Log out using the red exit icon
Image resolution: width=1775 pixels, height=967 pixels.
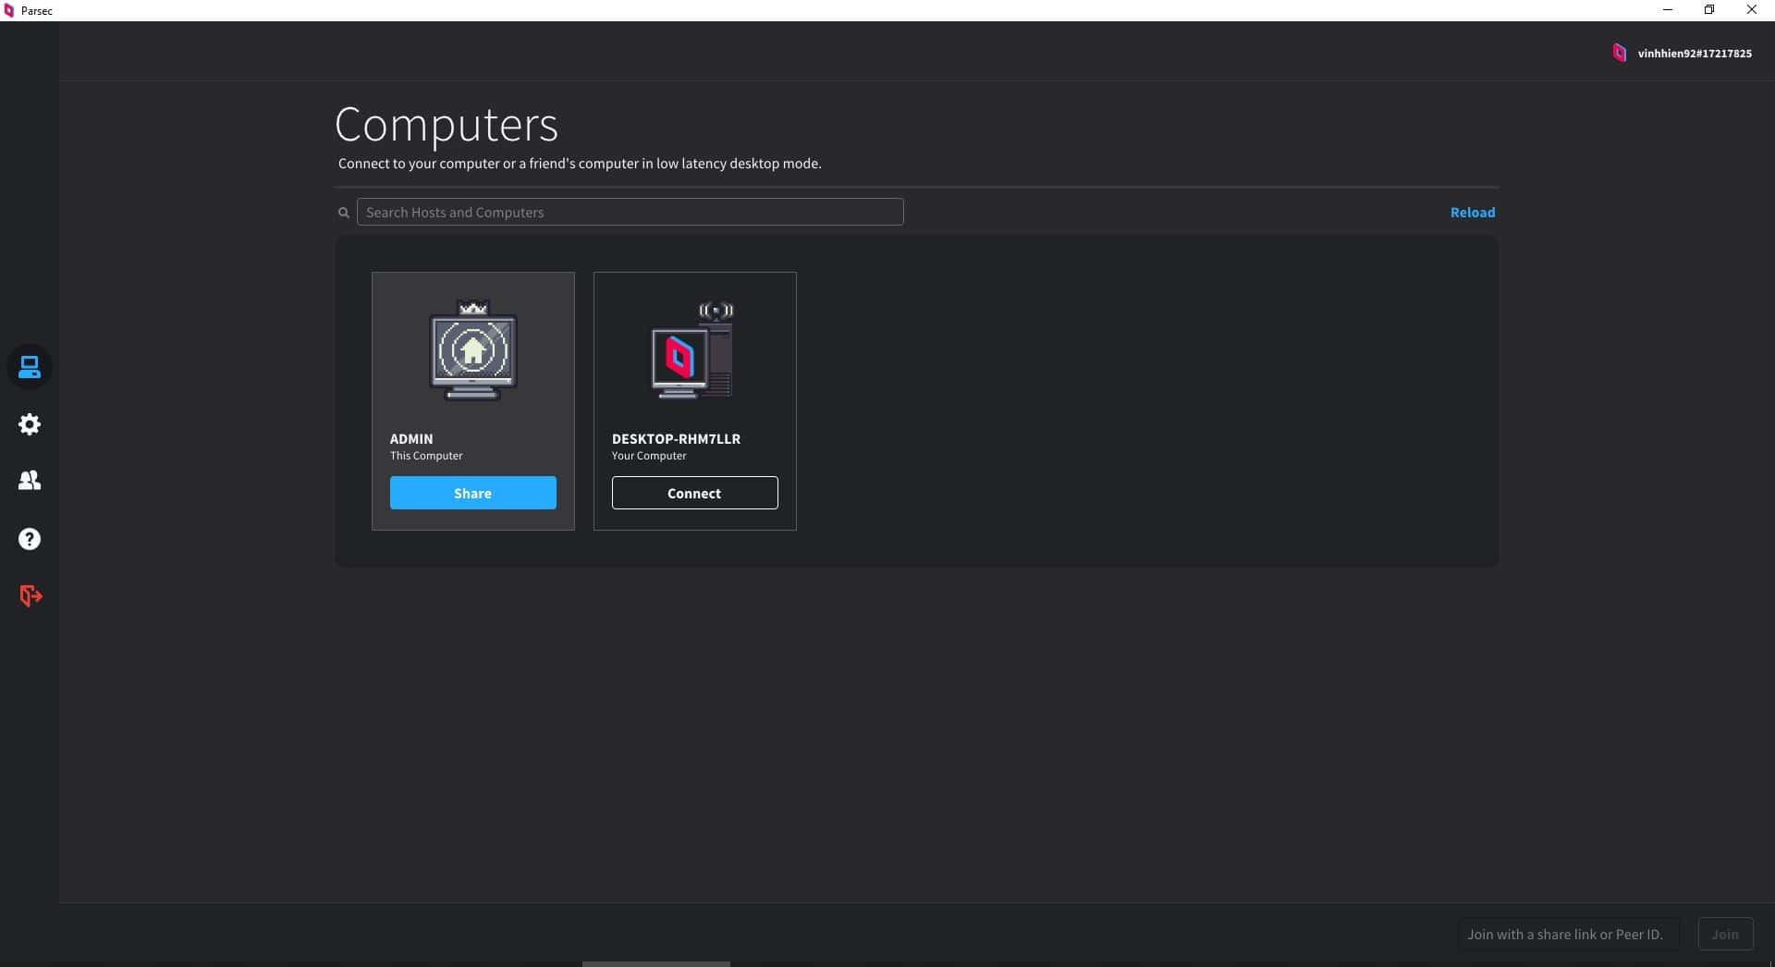pos(31,596)
